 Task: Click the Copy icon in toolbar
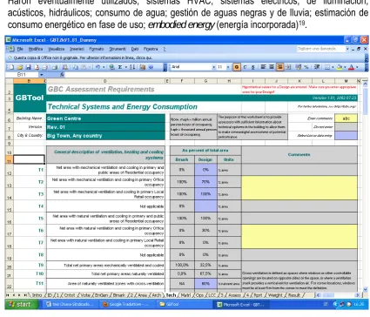click(76, 67)
